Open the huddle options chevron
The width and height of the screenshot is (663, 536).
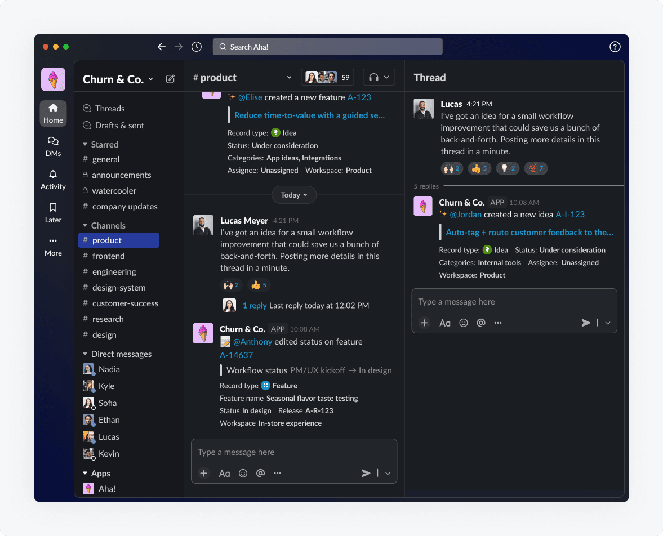[x=386, y=77]
